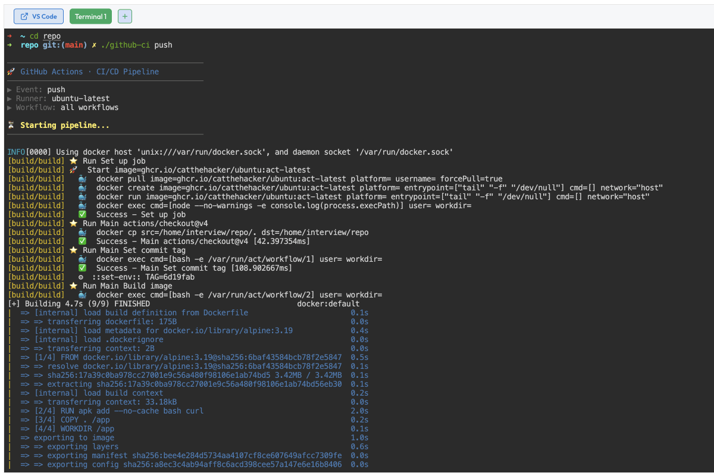Click the 'extracting sha256:17a39c0ba978' line
This screenshot has height=476, width=714.
(187, 384)
